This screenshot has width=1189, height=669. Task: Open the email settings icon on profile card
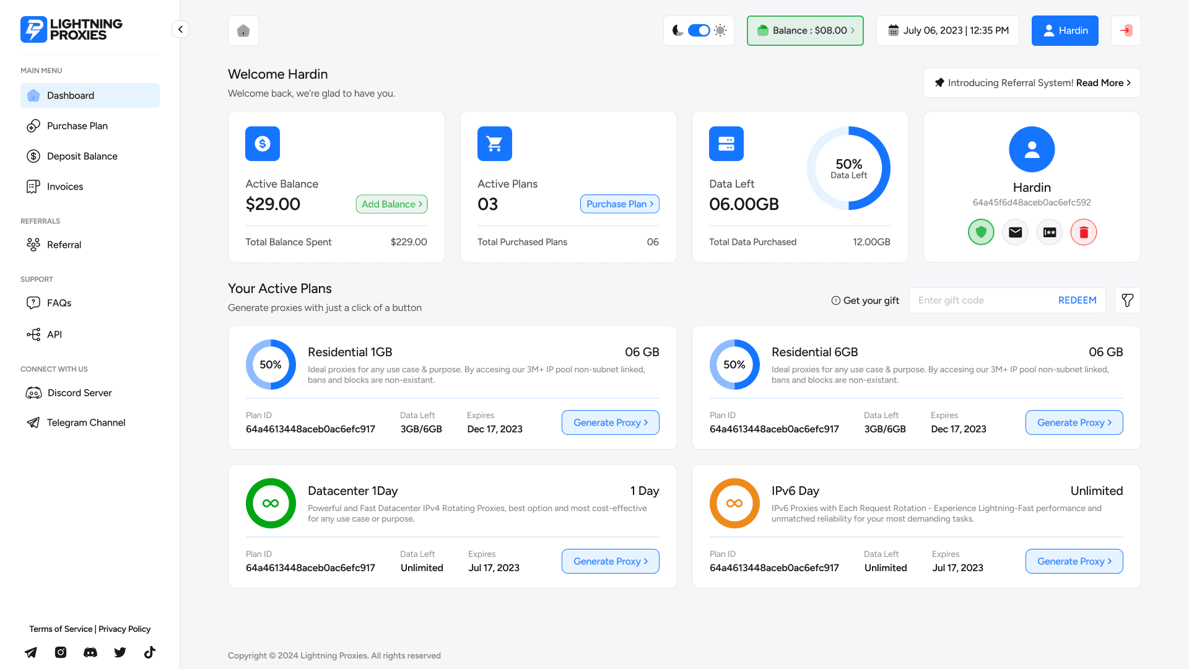tap(1015, 232)
